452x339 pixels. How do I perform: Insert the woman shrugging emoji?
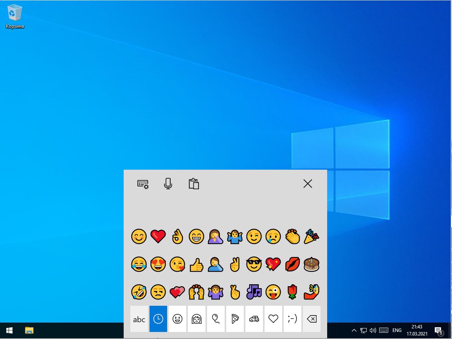tap(216, 292)
